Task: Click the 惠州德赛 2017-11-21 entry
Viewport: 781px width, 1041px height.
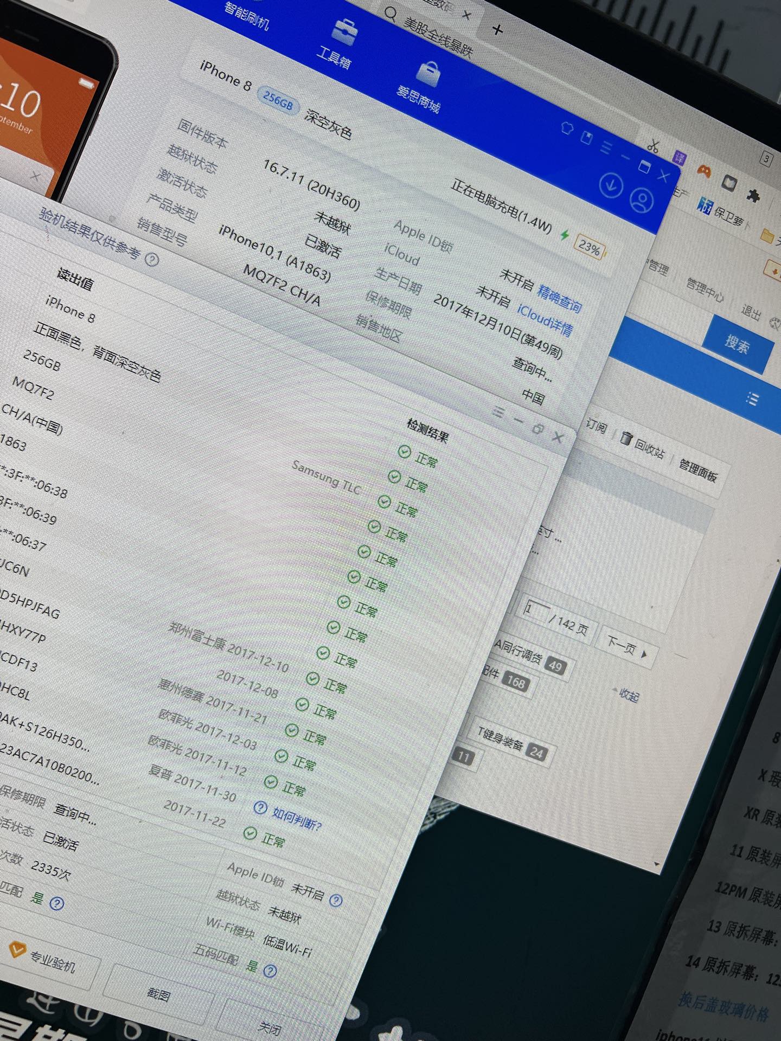Action: point(212,701)
